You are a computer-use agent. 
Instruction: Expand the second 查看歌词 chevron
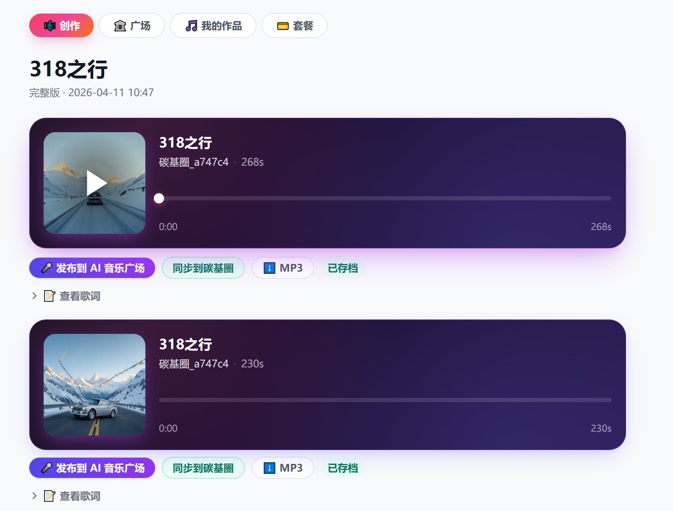35,496
